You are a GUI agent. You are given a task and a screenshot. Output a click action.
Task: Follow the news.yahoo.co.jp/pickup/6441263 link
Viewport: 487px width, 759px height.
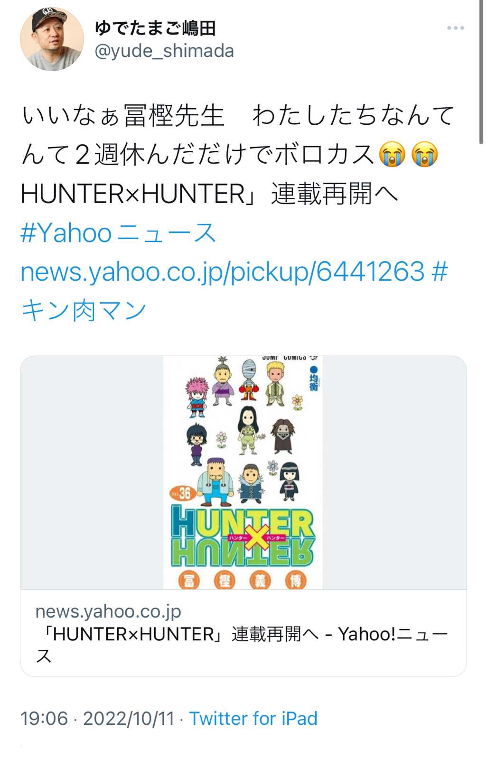222,272
